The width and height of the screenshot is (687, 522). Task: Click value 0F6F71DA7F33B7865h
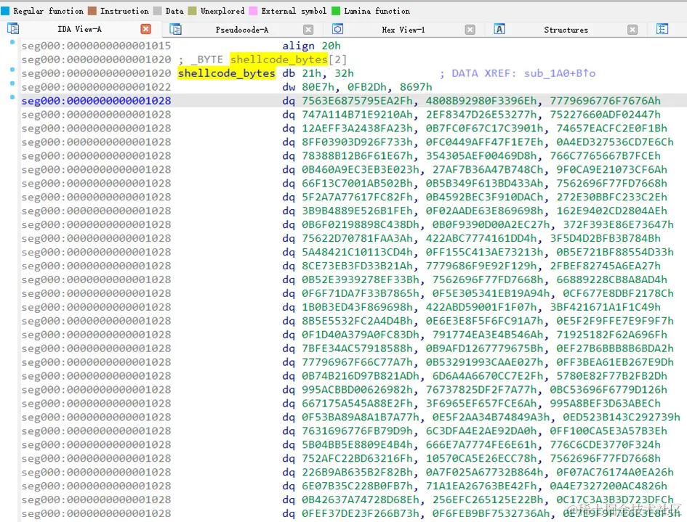(x=360, y=293)
